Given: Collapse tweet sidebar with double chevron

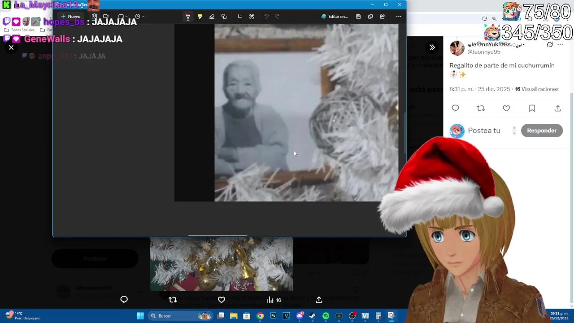Looking at the screenshot, I should pyautogui.click(x=432, y=47).
